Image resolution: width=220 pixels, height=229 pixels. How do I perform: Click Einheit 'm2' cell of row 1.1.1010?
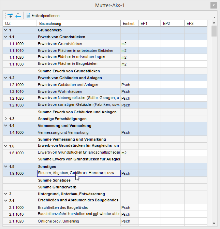pyautogui.click(x=130, y=51)
